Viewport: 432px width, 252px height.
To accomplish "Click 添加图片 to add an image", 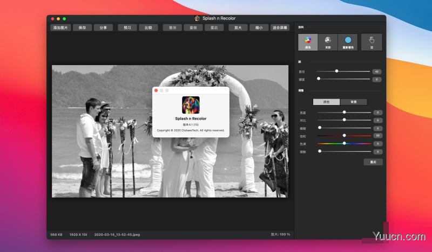I will (x=60, y=27).
